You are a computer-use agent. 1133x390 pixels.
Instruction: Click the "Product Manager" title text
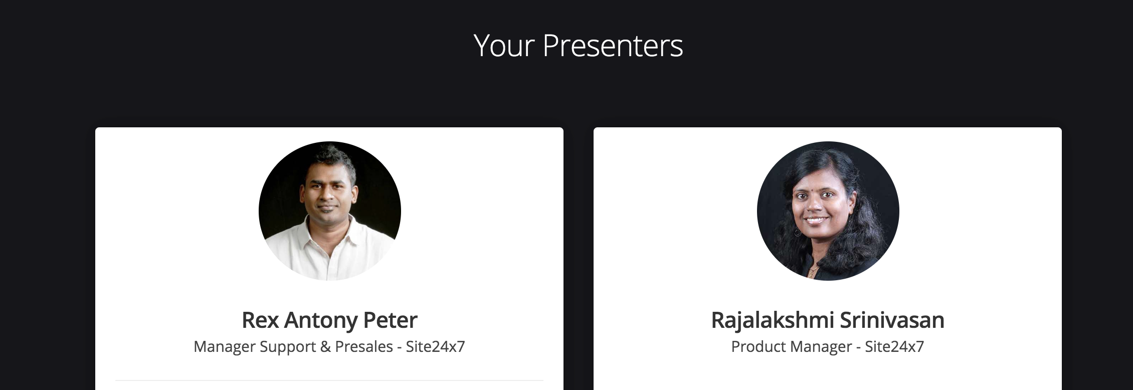click(791, 346)
